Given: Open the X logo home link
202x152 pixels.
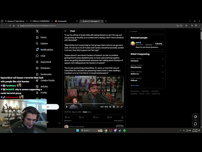Looking at the screenshot, I should tap(37, 31).
